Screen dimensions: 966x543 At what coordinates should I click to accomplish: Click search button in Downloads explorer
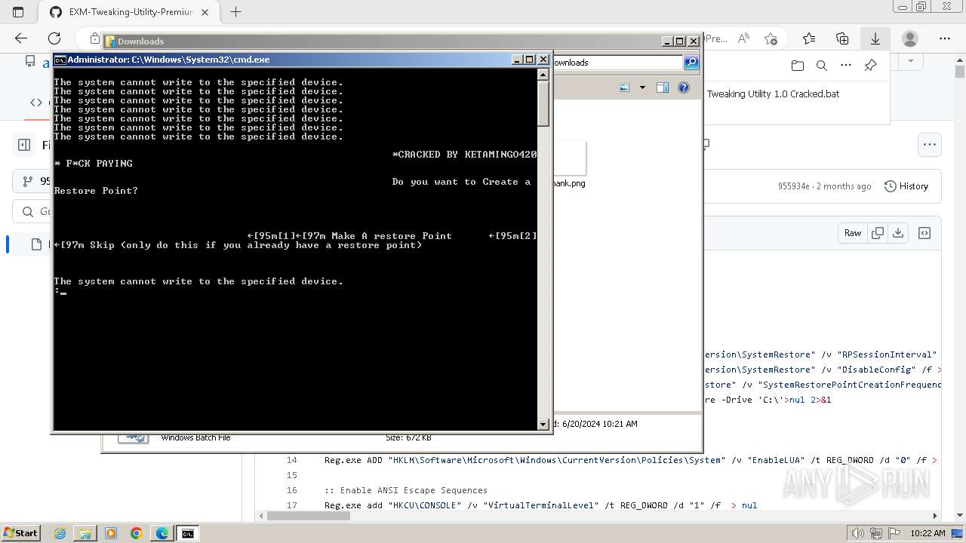pos(691,63)
